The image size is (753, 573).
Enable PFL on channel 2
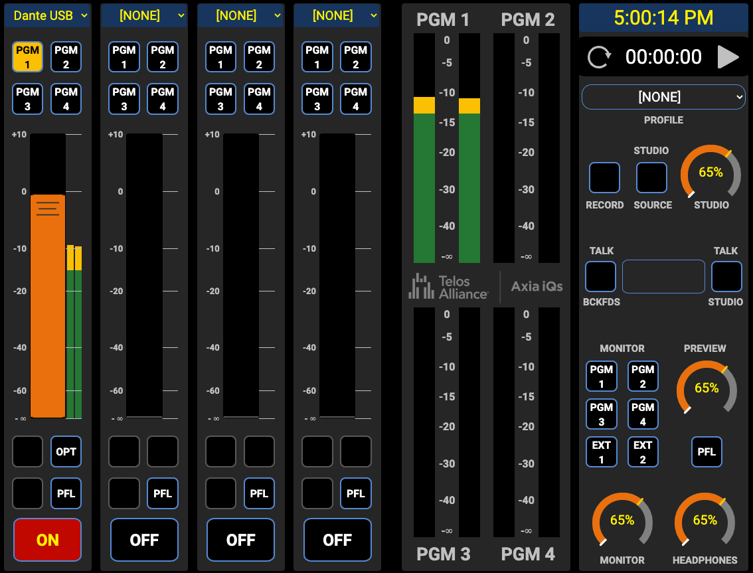click(162, 493)
